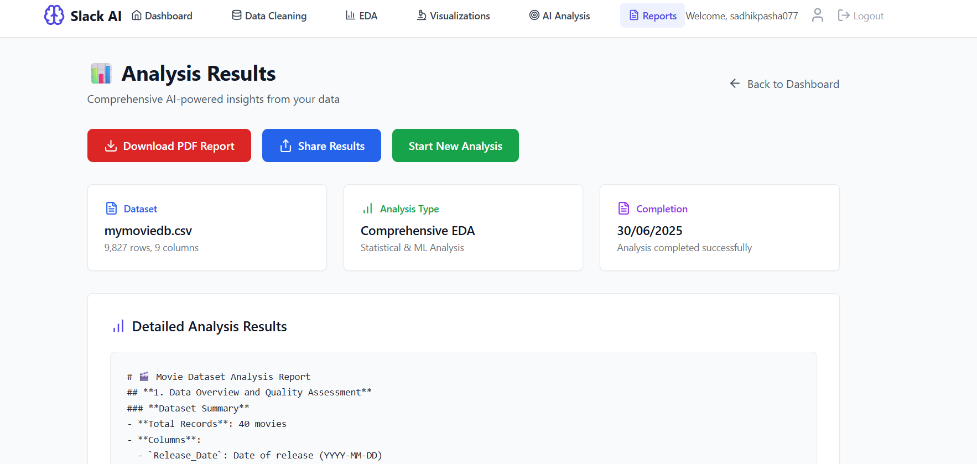
Task: Click the bar chart icon next to Analysis Type
Action: coord(367,208)
